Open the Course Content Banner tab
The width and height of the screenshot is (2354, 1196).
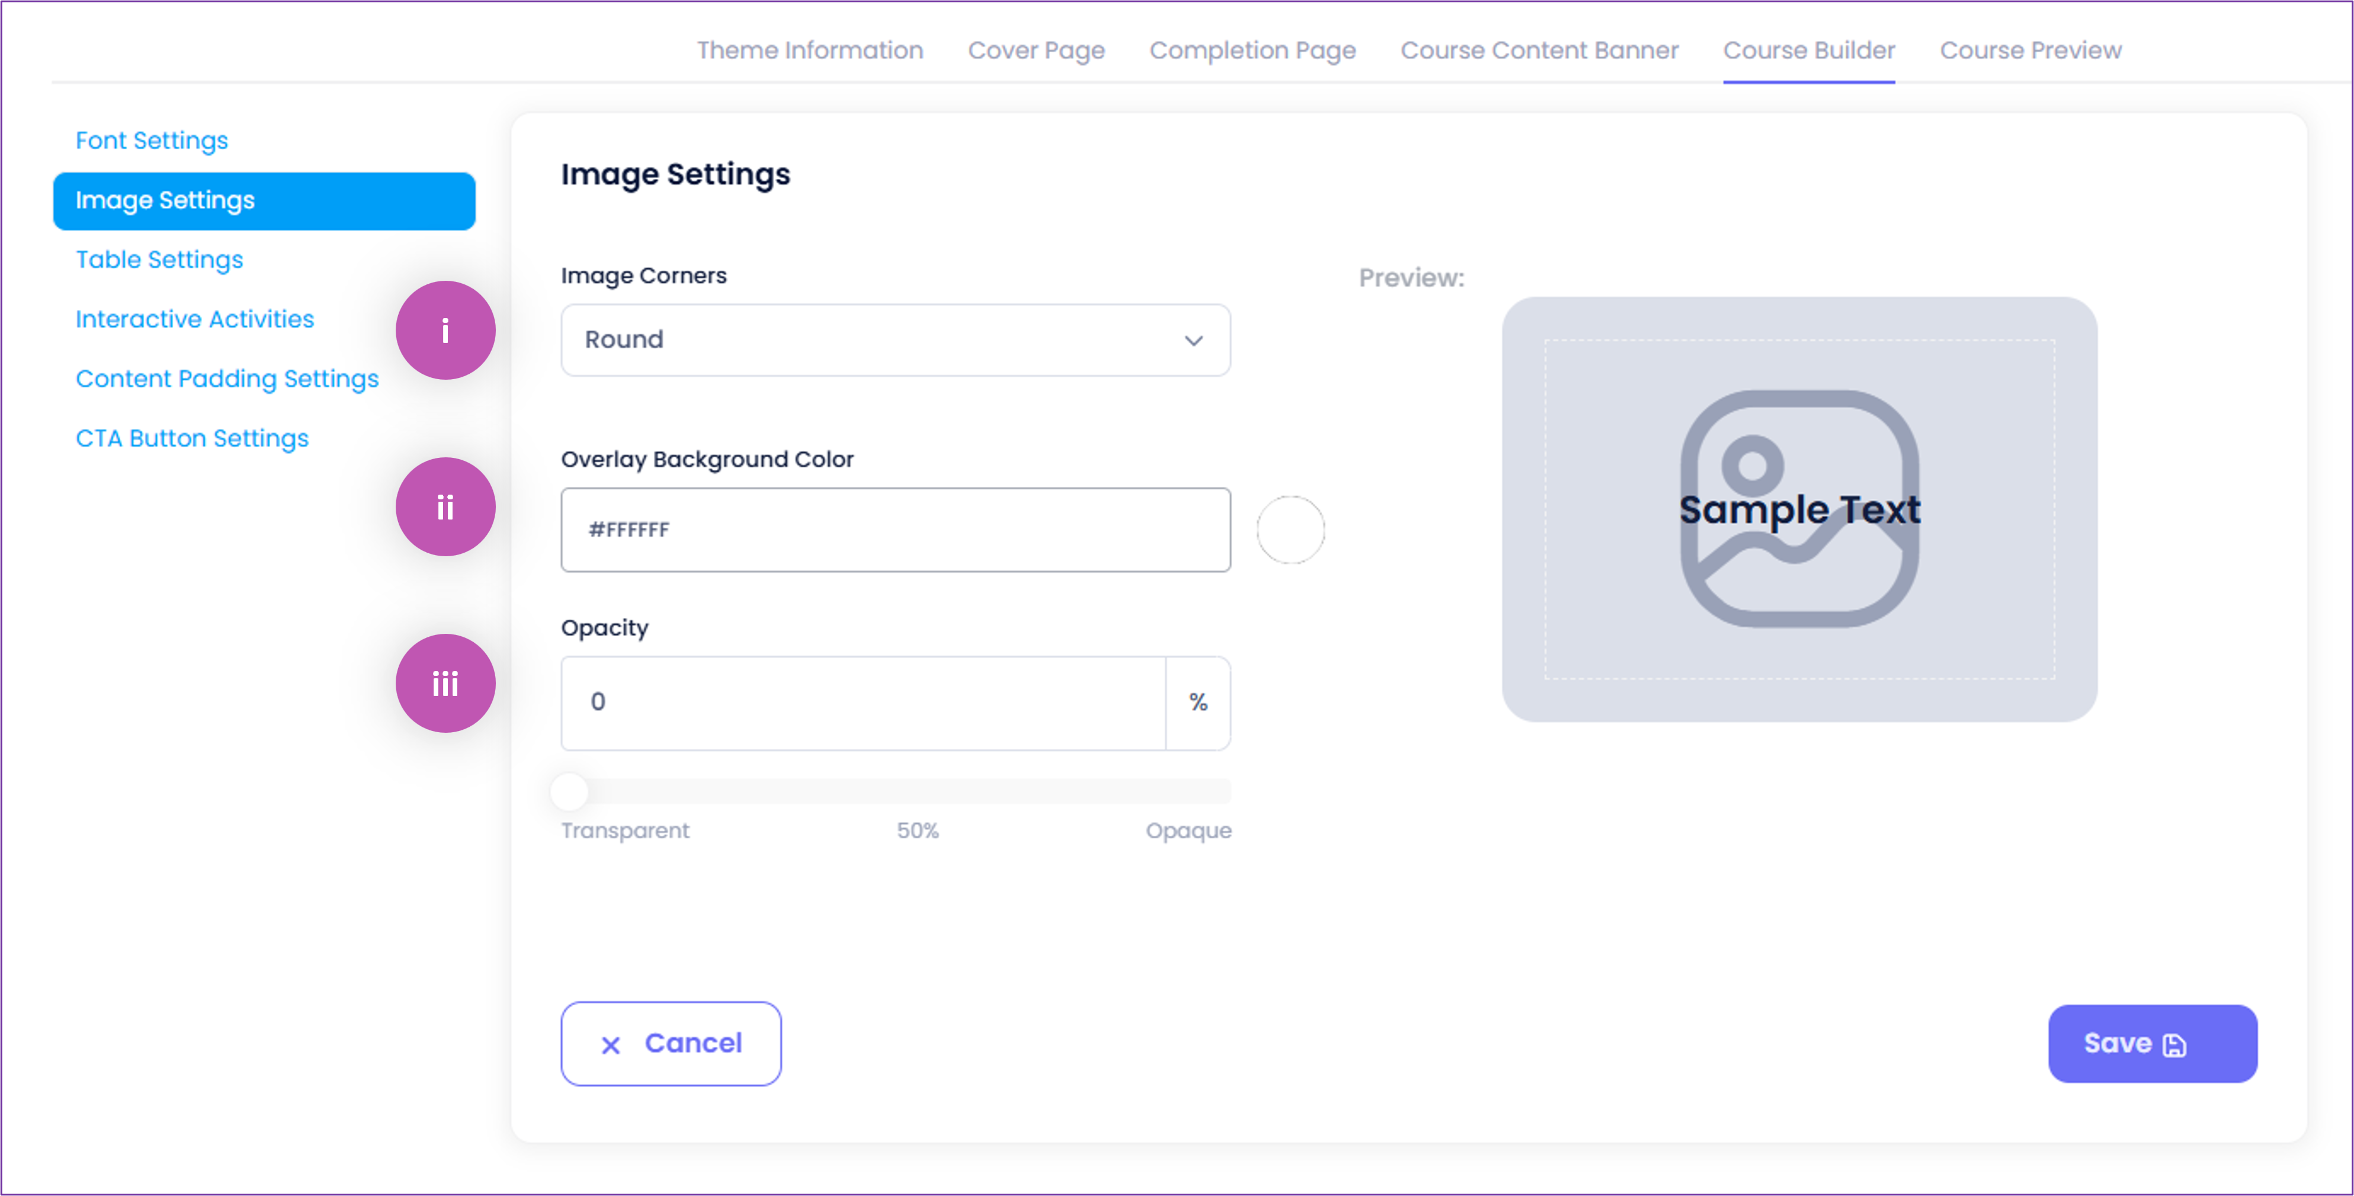pos(1539,50)
